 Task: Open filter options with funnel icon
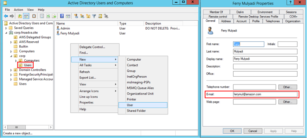[x=94, y=16]
